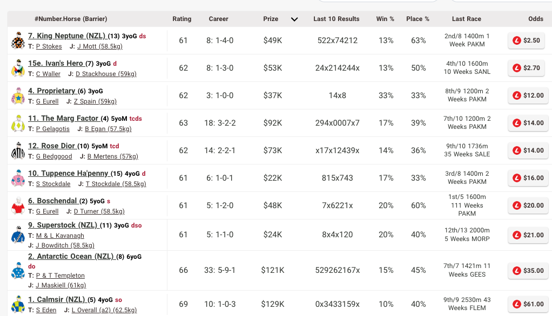552x316 pixels.
Task: Click the Prize column sort arrow
Action: (294, 19)
